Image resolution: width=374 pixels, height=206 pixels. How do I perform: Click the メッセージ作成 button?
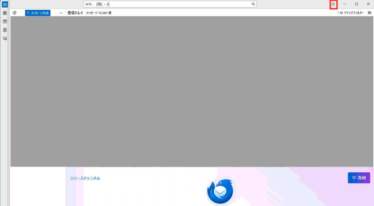point(38,13)
